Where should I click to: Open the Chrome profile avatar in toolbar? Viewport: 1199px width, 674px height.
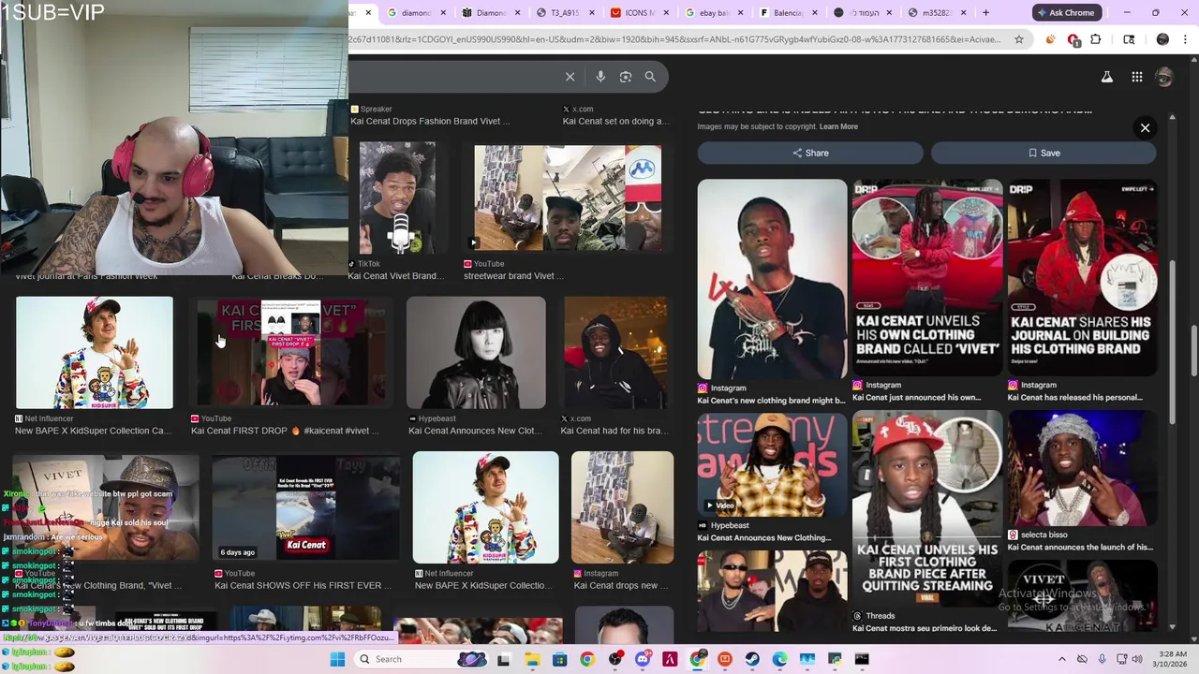[1162, 39]
